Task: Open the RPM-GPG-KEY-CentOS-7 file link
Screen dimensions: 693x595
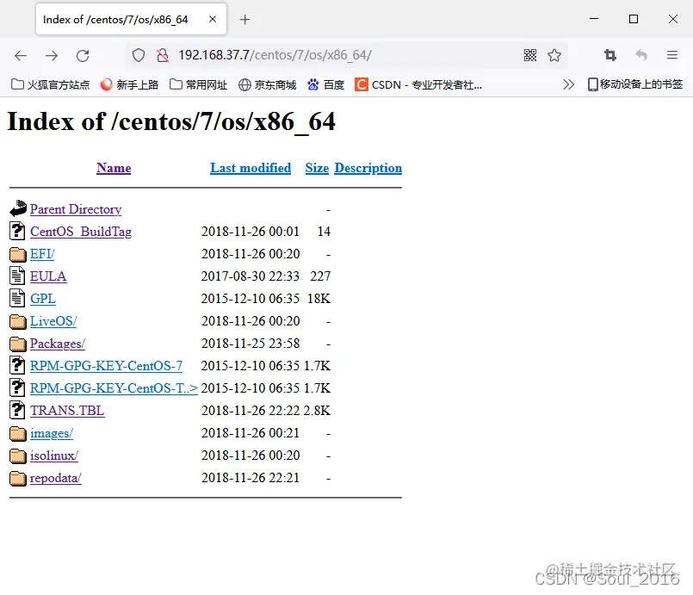Action: click(106, 366)
